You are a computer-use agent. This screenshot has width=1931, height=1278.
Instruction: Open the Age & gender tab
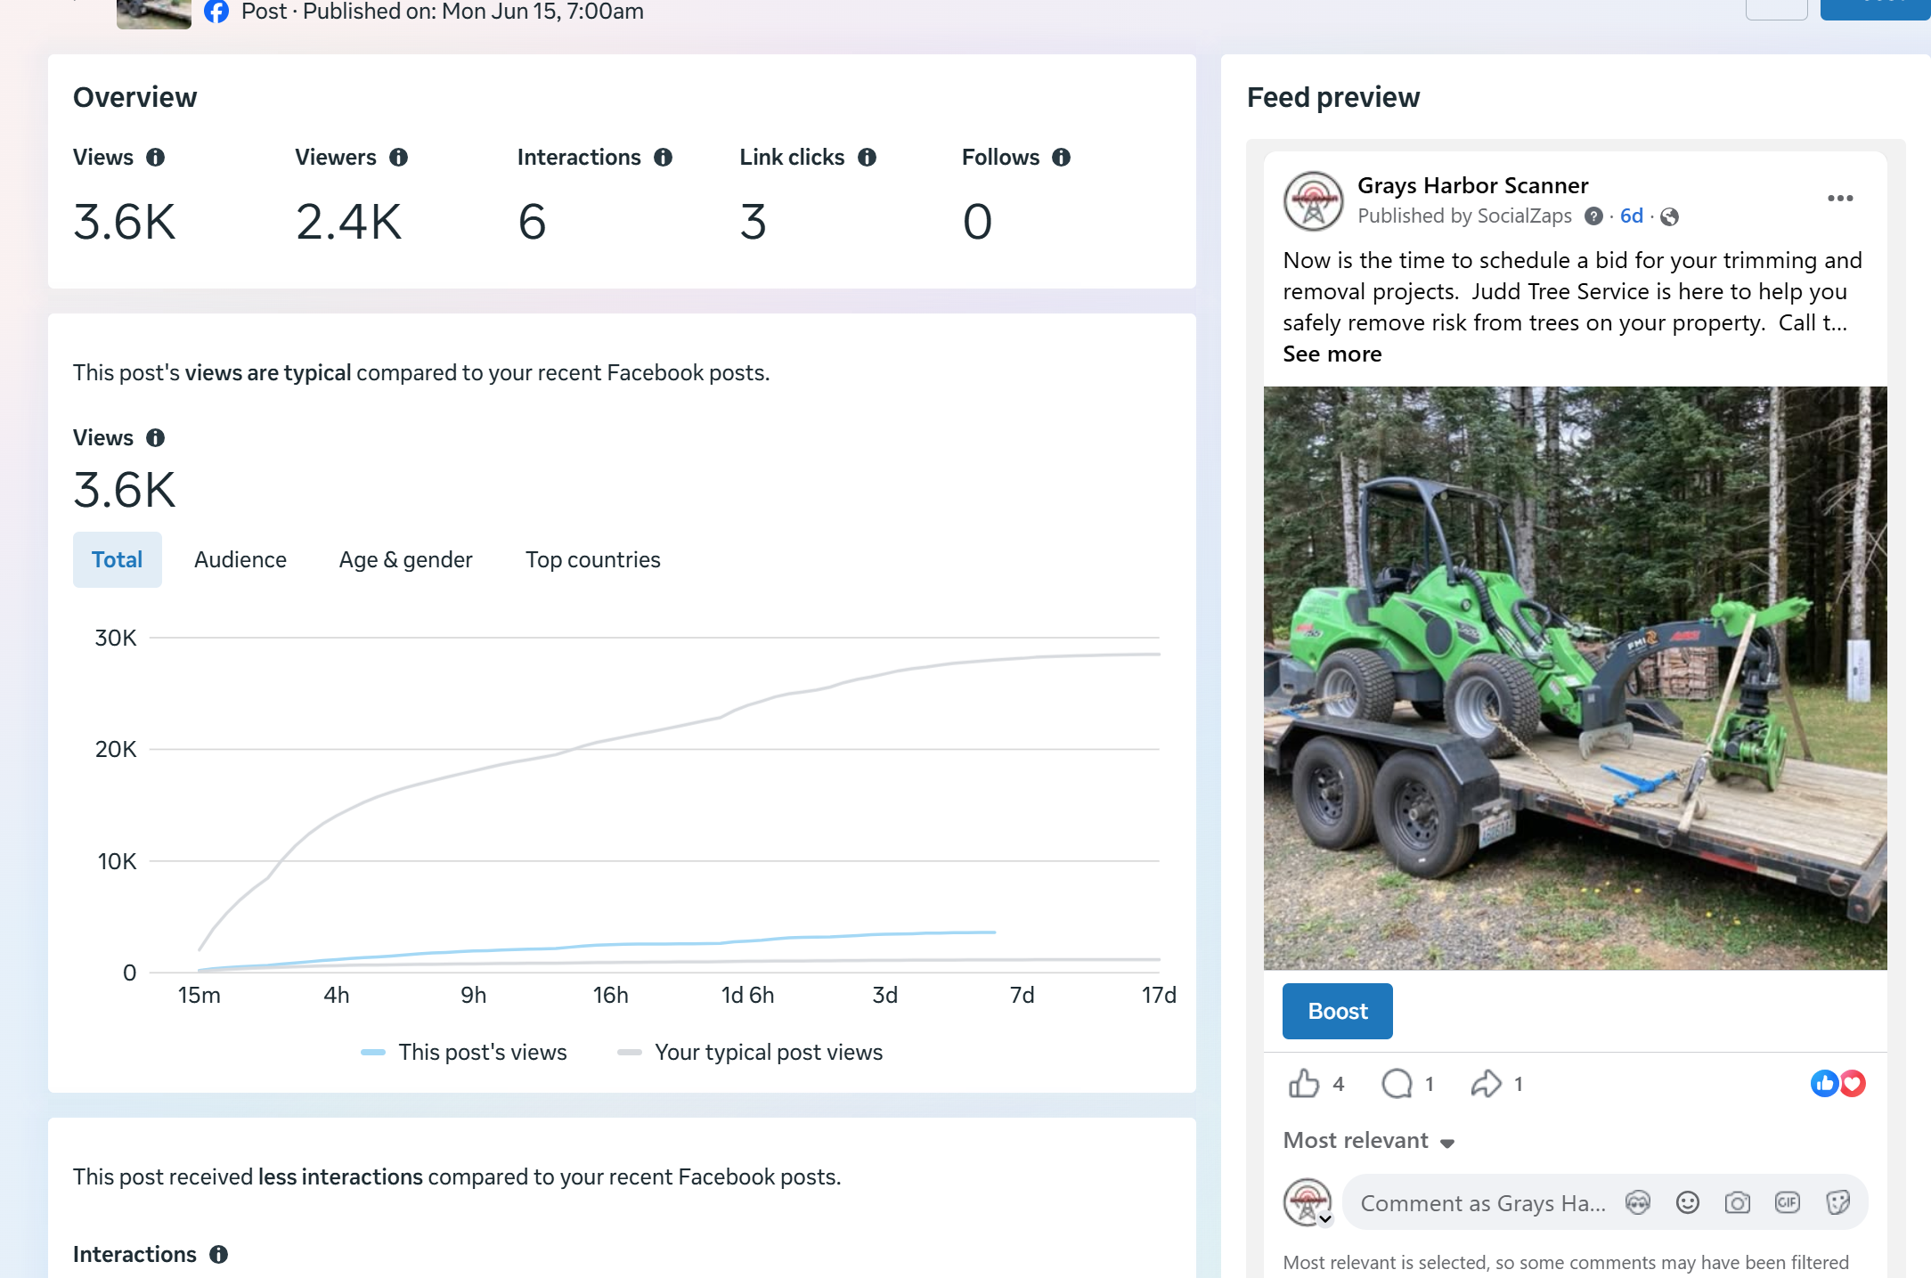tap(406, 559)
